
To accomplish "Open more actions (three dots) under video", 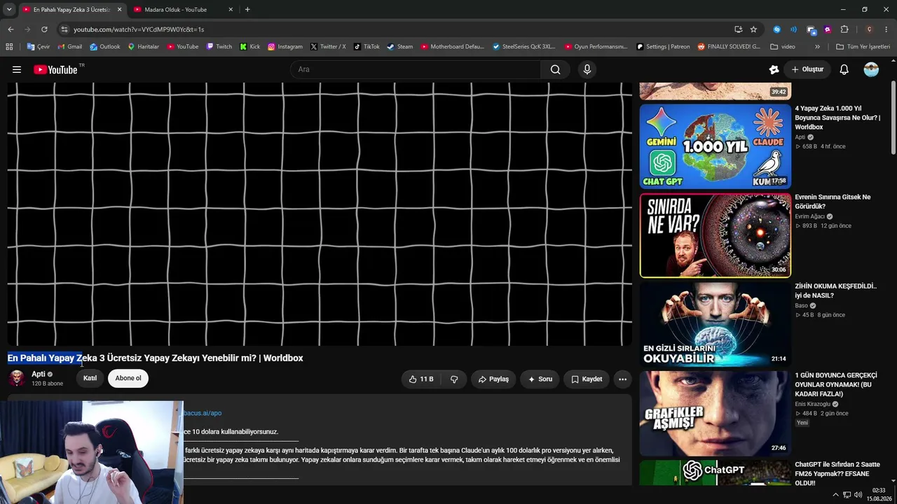I will click(622, 379).
